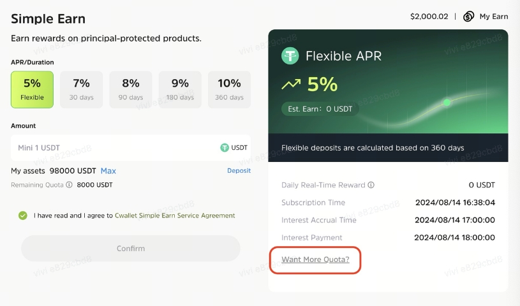Click the Tether logo beside Flexible APR
This screenshot has height=306, width=520.
[290, 56]
